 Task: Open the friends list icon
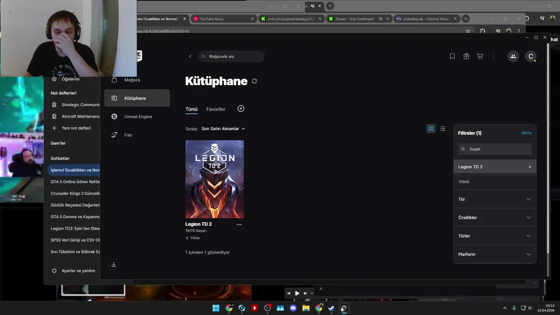point(513,56)
